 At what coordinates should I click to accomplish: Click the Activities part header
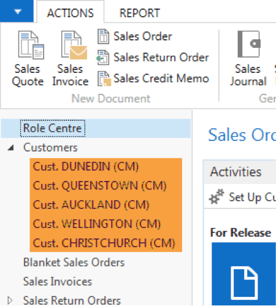pyautogui.click(x=240, y=172)
